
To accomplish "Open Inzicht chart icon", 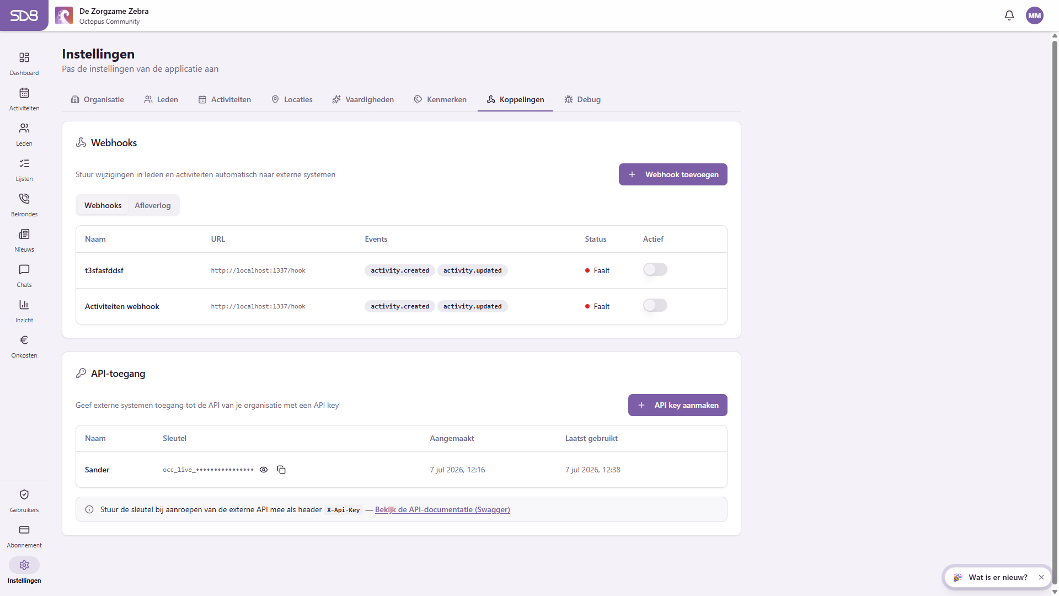I will coord(24,305).
